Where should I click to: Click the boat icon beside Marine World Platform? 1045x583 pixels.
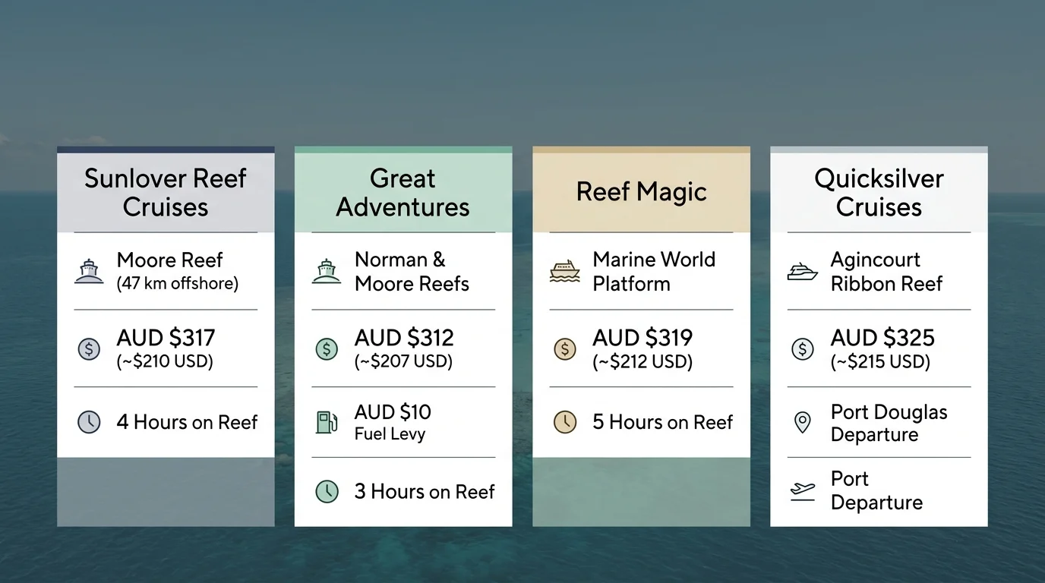[x=565, y=271]
